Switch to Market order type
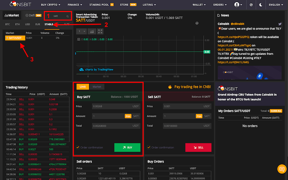Image resolution: width=288 pixels, height=180 pixels. tap(97, 87)
